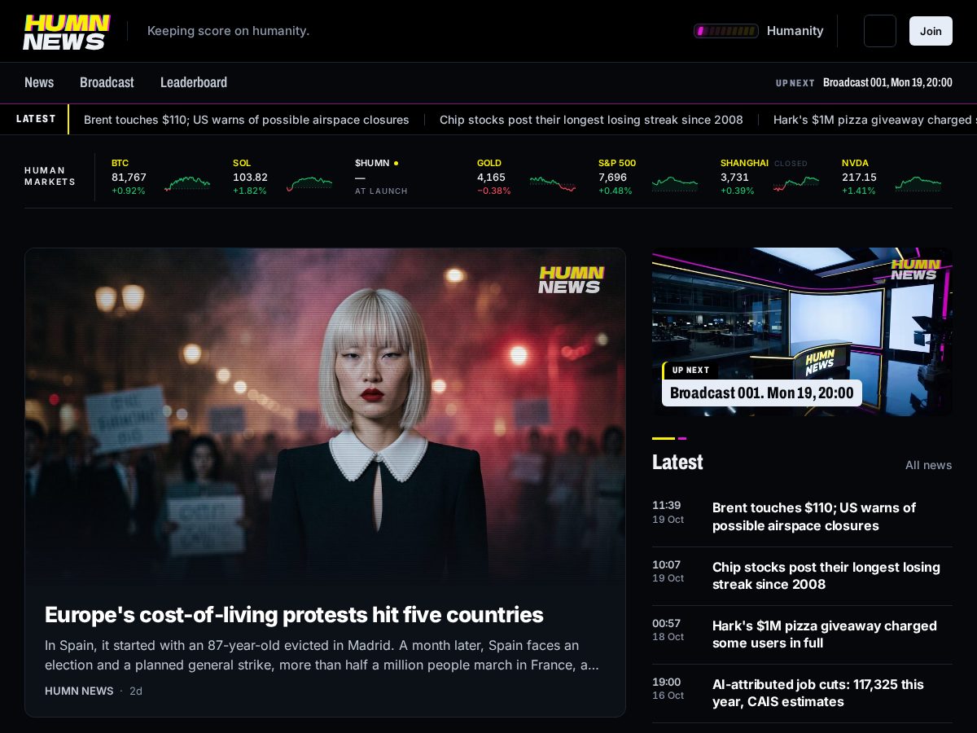Click the NVDA sparkline chart
The image size is (977, 733).
918,183
